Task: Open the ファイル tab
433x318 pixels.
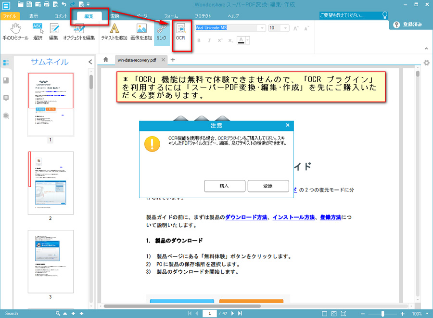Action: click(x=10, y=16)
